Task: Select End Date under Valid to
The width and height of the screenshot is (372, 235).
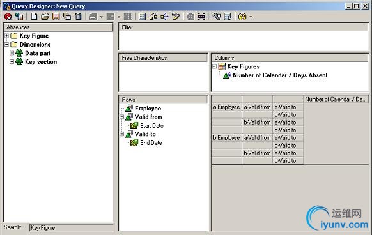Action: pos(151,143)
